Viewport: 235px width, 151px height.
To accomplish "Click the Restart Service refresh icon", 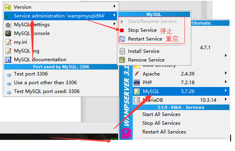I will point(122,39).
